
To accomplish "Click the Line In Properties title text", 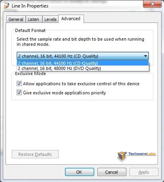I will 30,6.
